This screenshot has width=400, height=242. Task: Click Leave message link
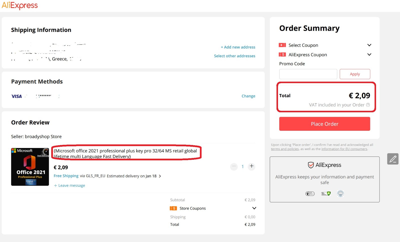[69, 185]
